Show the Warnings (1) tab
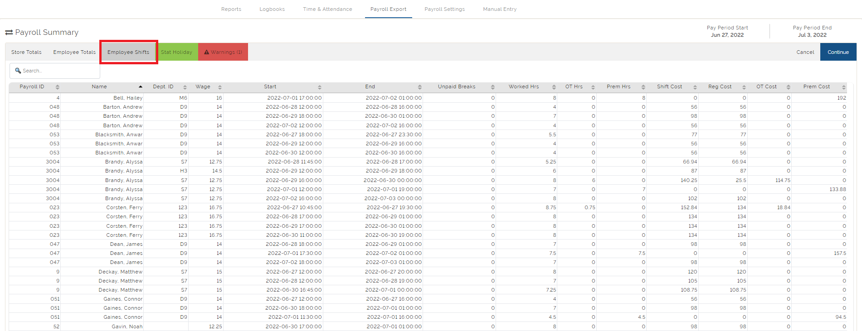Screen dimensions: 862x331 pos(223,52)
